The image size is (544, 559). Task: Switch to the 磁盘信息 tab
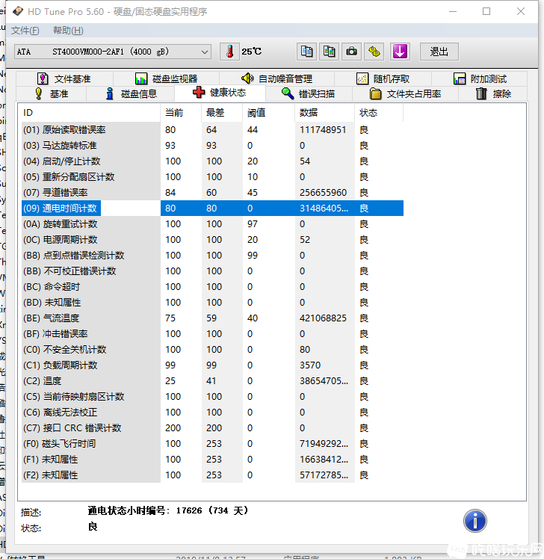pos(131,93)
